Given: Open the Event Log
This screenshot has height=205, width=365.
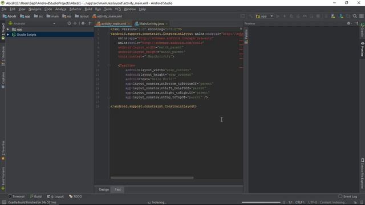Looking at the screenshot, I should (x=347, y=196).
